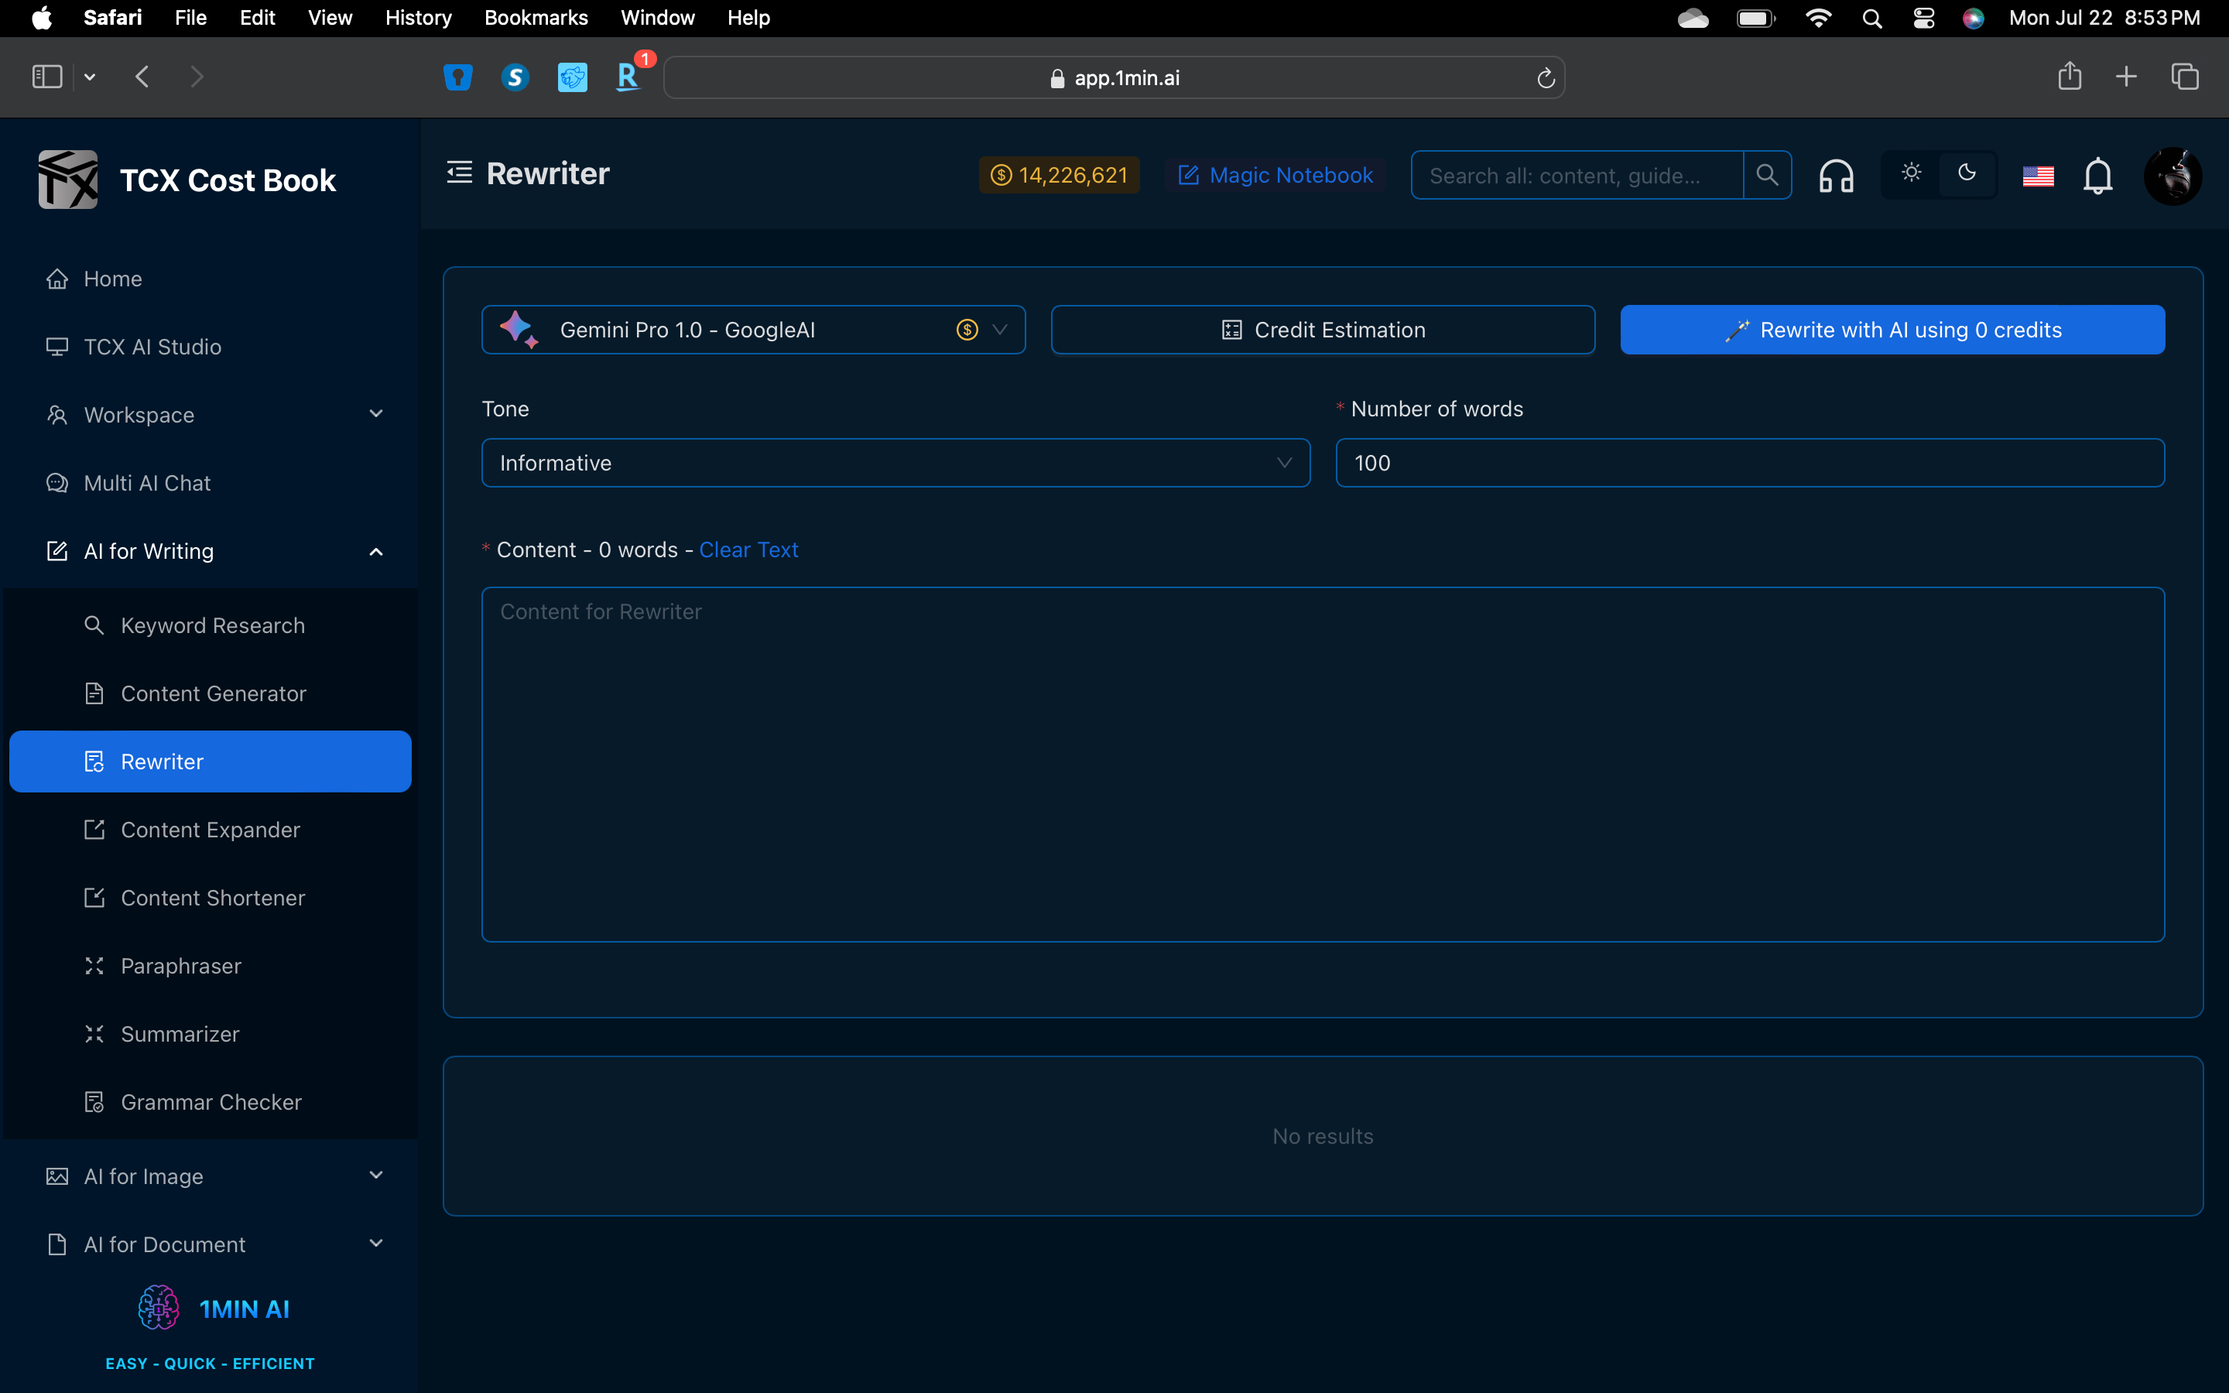Open a new tab plus icon
The image size is (2229, 1393).
(x=2126, y=77)
